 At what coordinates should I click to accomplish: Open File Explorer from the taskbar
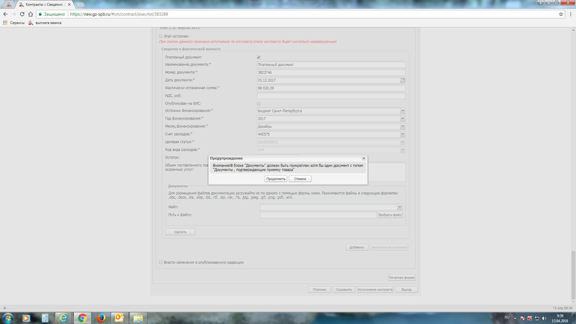(138, 318)
